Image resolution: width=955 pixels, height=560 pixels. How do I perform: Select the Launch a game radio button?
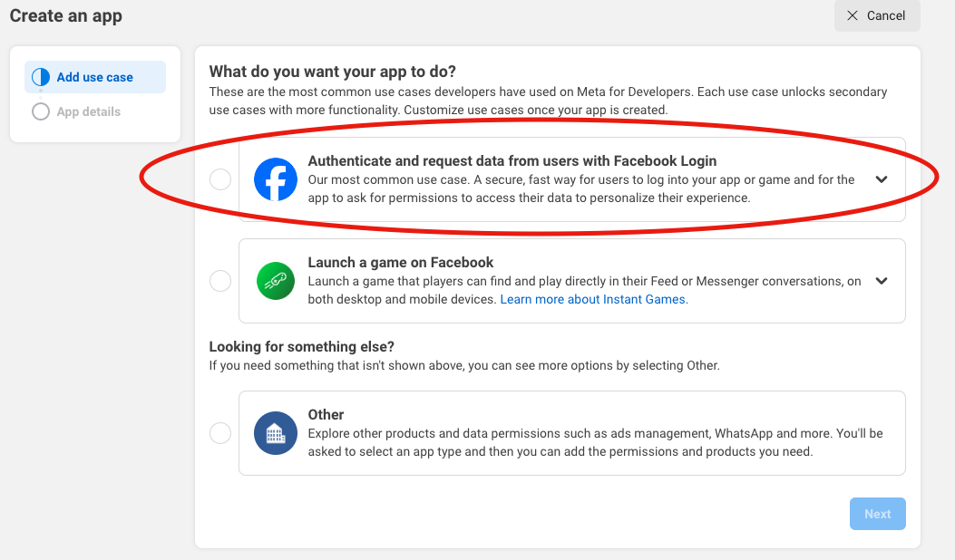[220, 281]
